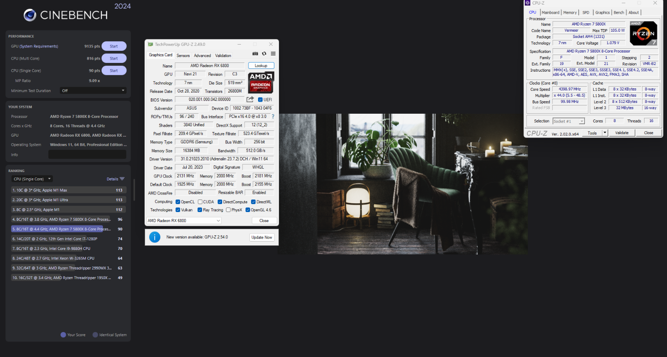Open the Socket #1 selection dropdown
The width and height of the screenshot is (667, 357).
tap(569, 121)
